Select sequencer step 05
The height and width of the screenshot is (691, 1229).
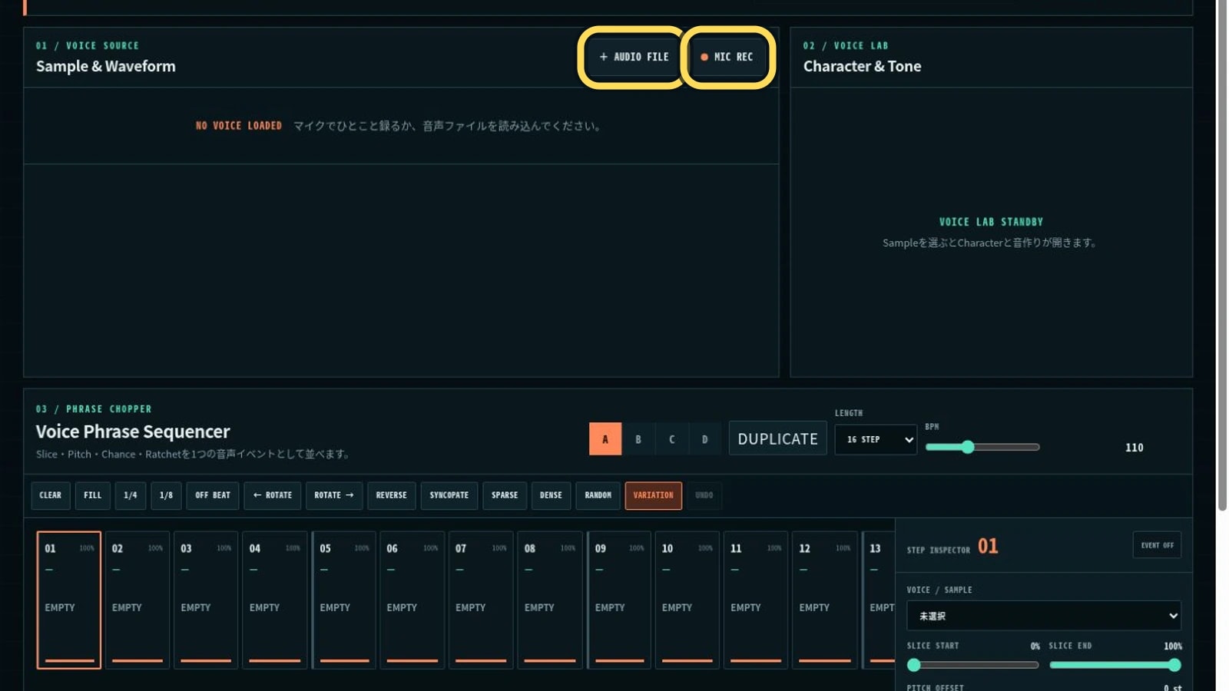click(344, 600)
